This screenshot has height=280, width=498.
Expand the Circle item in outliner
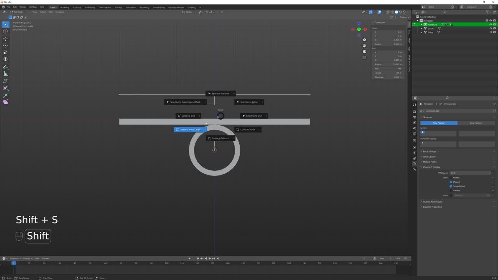(x=421, y=28)
